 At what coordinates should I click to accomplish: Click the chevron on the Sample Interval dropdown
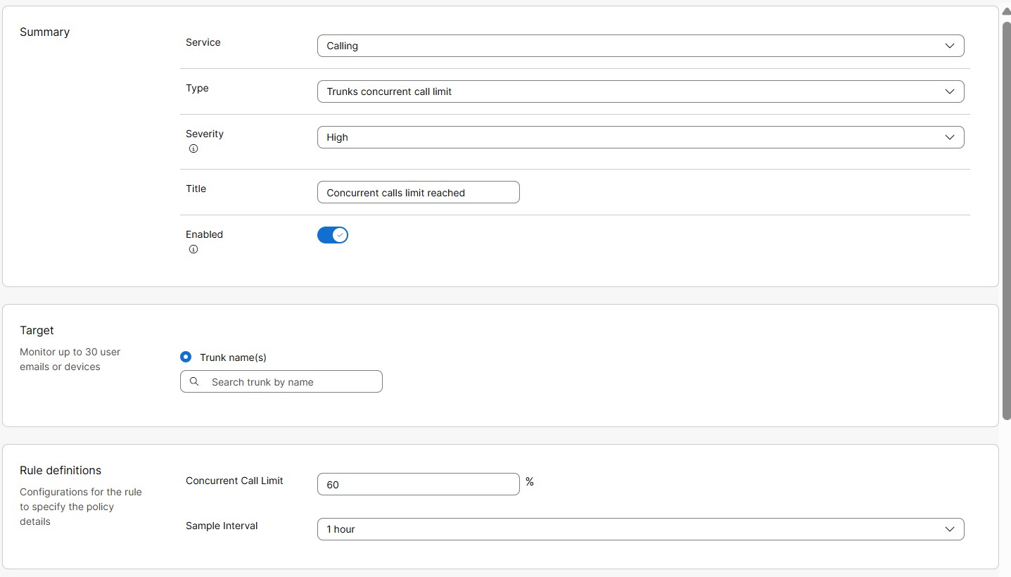click(x=949, y=528)
